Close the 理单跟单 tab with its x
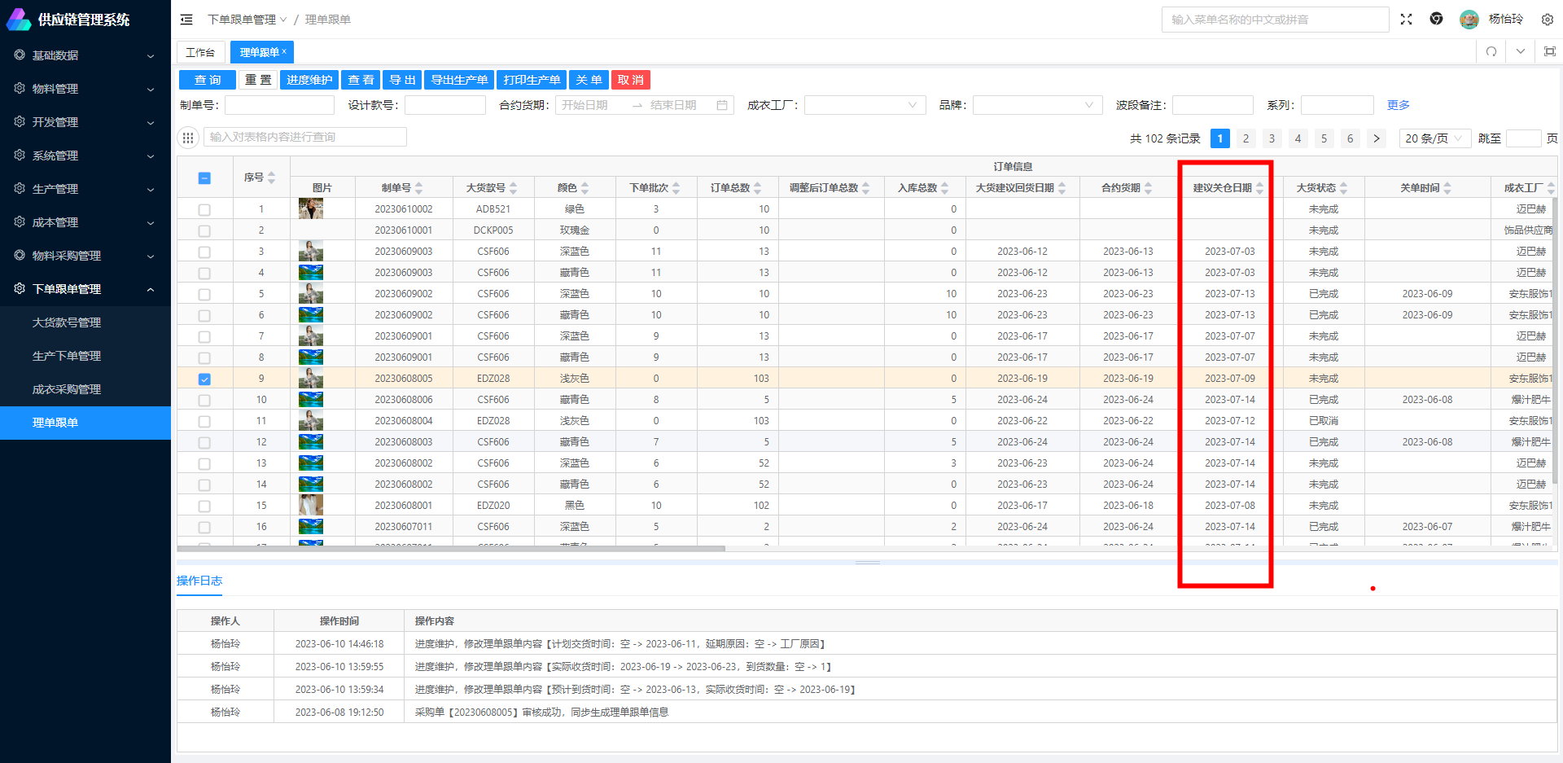 (284, 51)
